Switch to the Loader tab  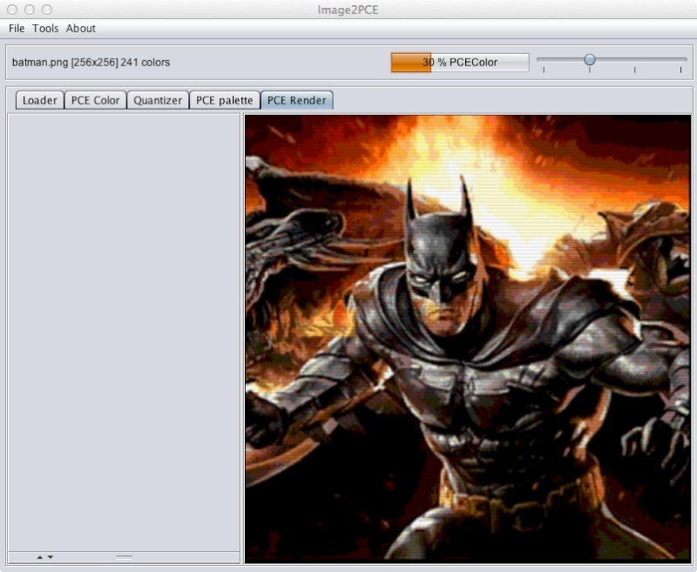pos(39,100)
